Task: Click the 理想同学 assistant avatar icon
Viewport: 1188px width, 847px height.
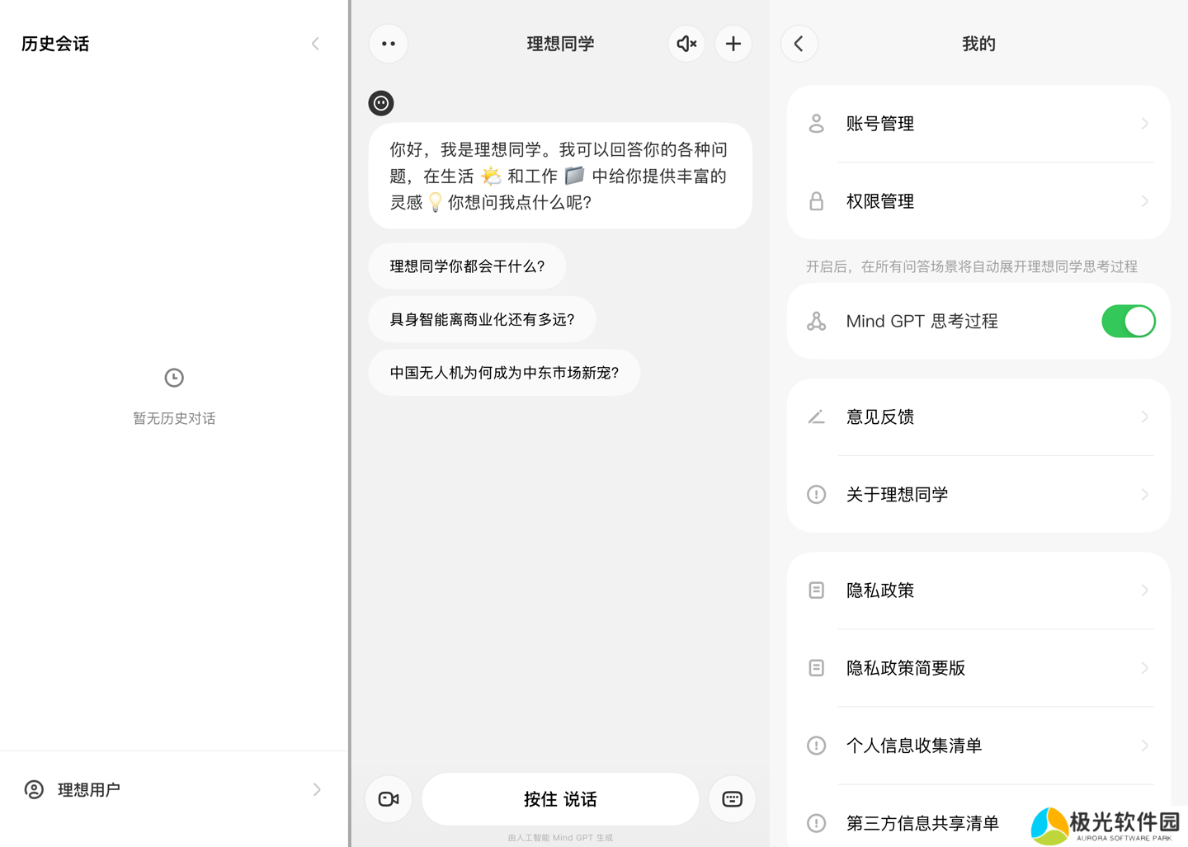Action: 381,103
